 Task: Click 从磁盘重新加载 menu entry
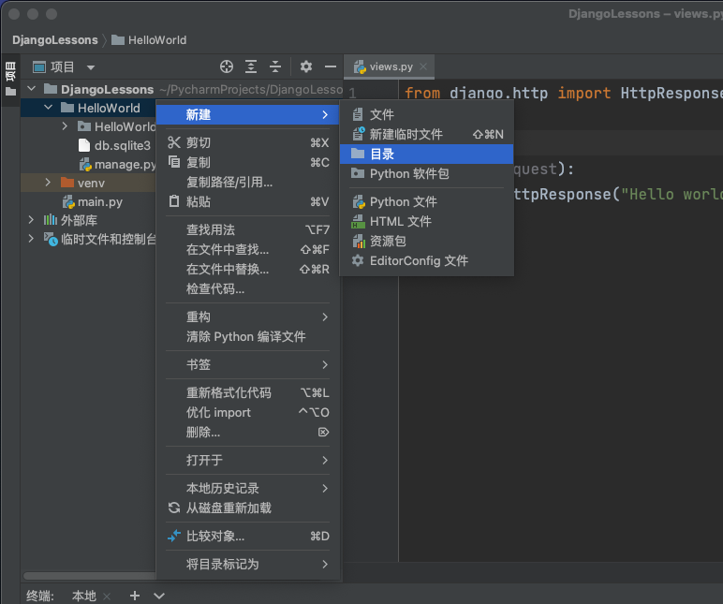point(229,508)
